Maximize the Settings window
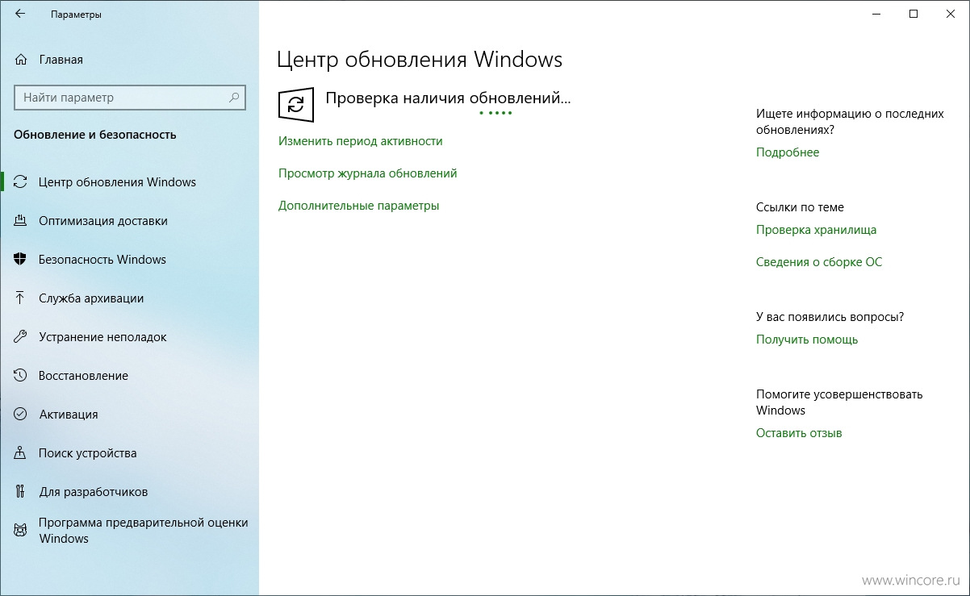 [x=914, y=14]
